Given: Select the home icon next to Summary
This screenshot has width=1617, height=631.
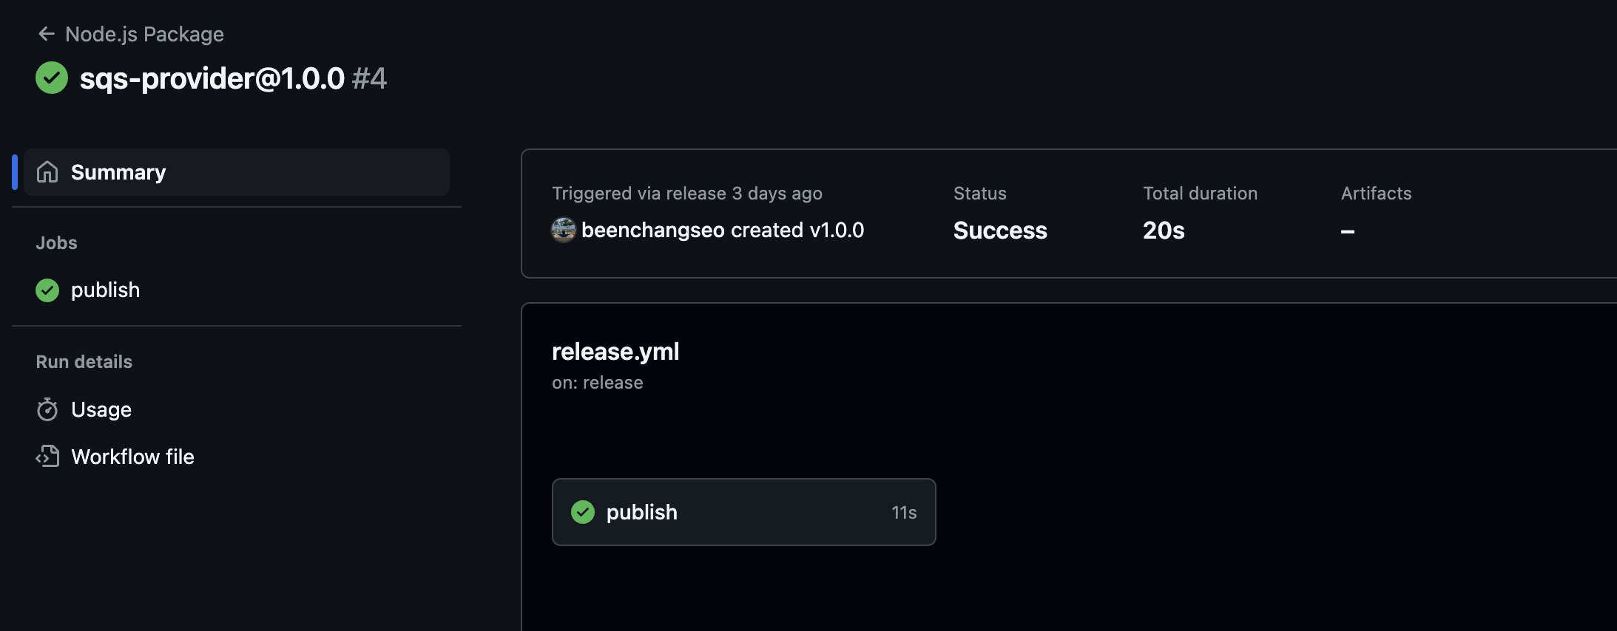Looking at the screenshot, I should coord(48,172).
